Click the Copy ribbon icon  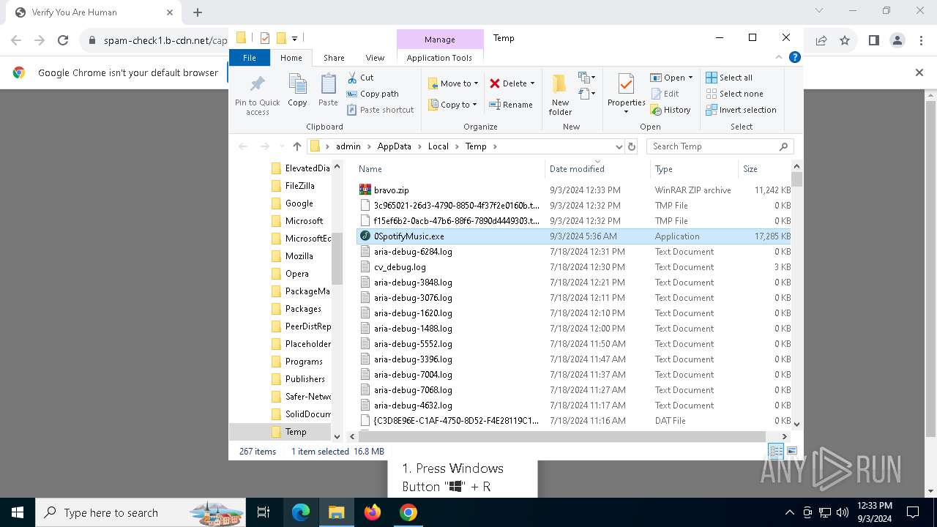pos(297,85)
